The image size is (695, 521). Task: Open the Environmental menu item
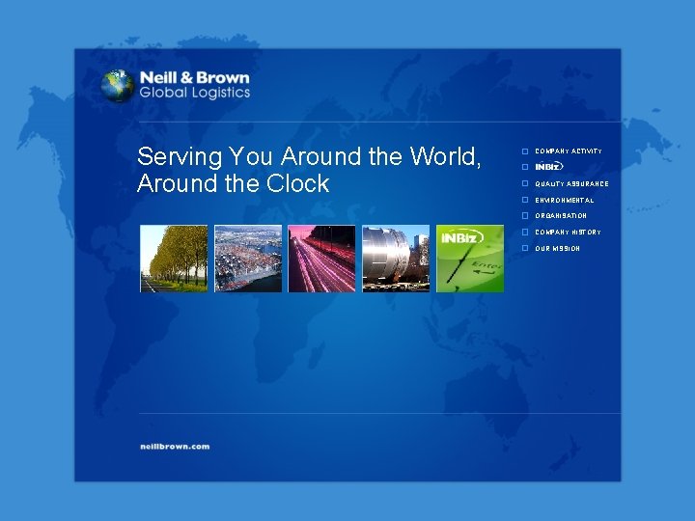click(x=565, y=201)
